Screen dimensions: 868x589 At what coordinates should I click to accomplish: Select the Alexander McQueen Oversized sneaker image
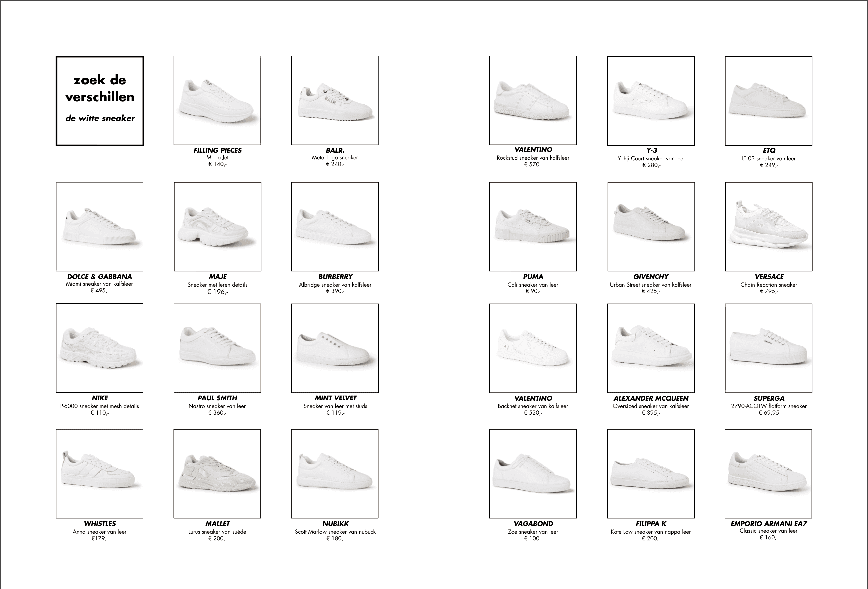tap(651, 348)
